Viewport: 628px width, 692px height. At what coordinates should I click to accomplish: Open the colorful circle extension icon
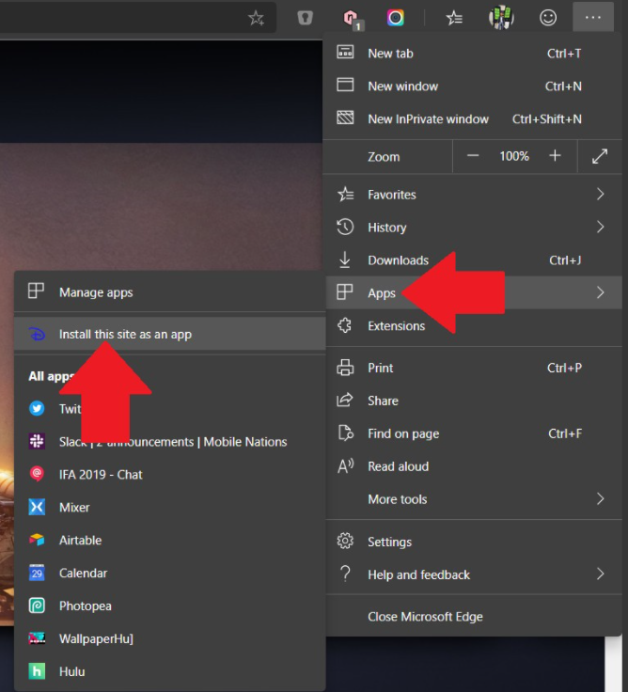[x=396, y=18]
